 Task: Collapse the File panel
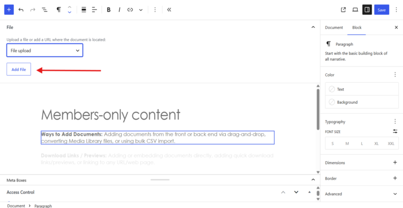point(313,27)
